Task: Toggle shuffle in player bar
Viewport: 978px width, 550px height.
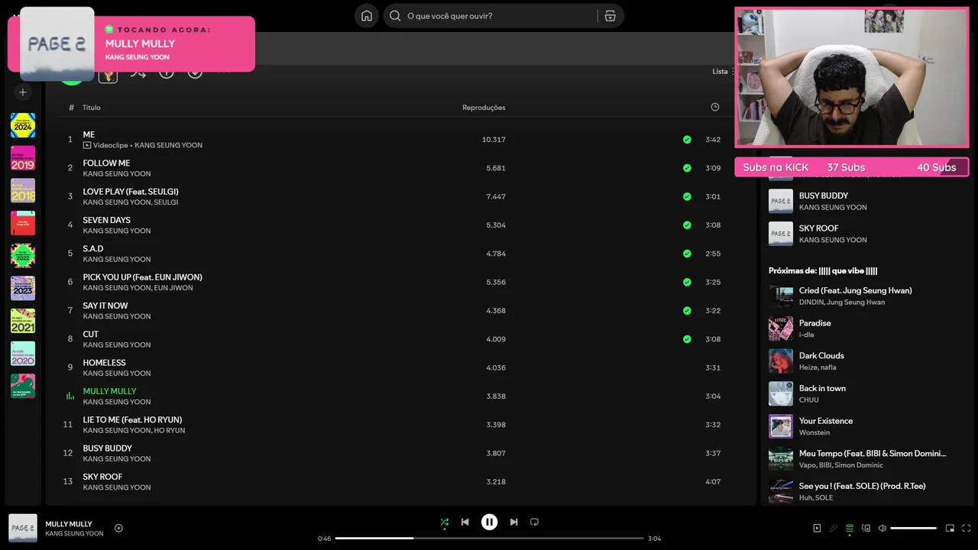Action: coord(444,522)
